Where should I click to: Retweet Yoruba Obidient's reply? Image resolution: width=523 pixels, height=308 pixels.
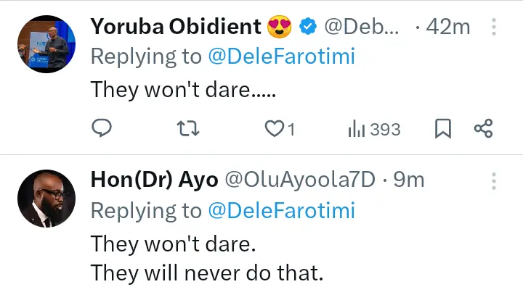click(x=188, y=129)
